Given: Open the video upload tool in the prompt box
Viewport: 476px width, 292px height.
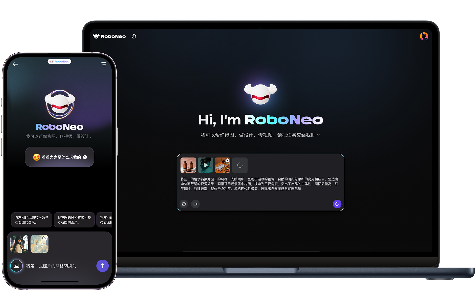Looking at the screenshot, I should coord(195,204).
